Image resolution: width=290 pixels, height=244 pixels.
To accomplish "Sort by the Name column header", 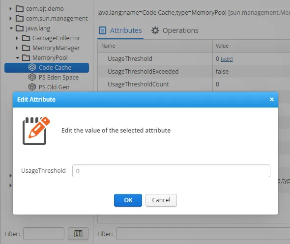I will 155,46.
